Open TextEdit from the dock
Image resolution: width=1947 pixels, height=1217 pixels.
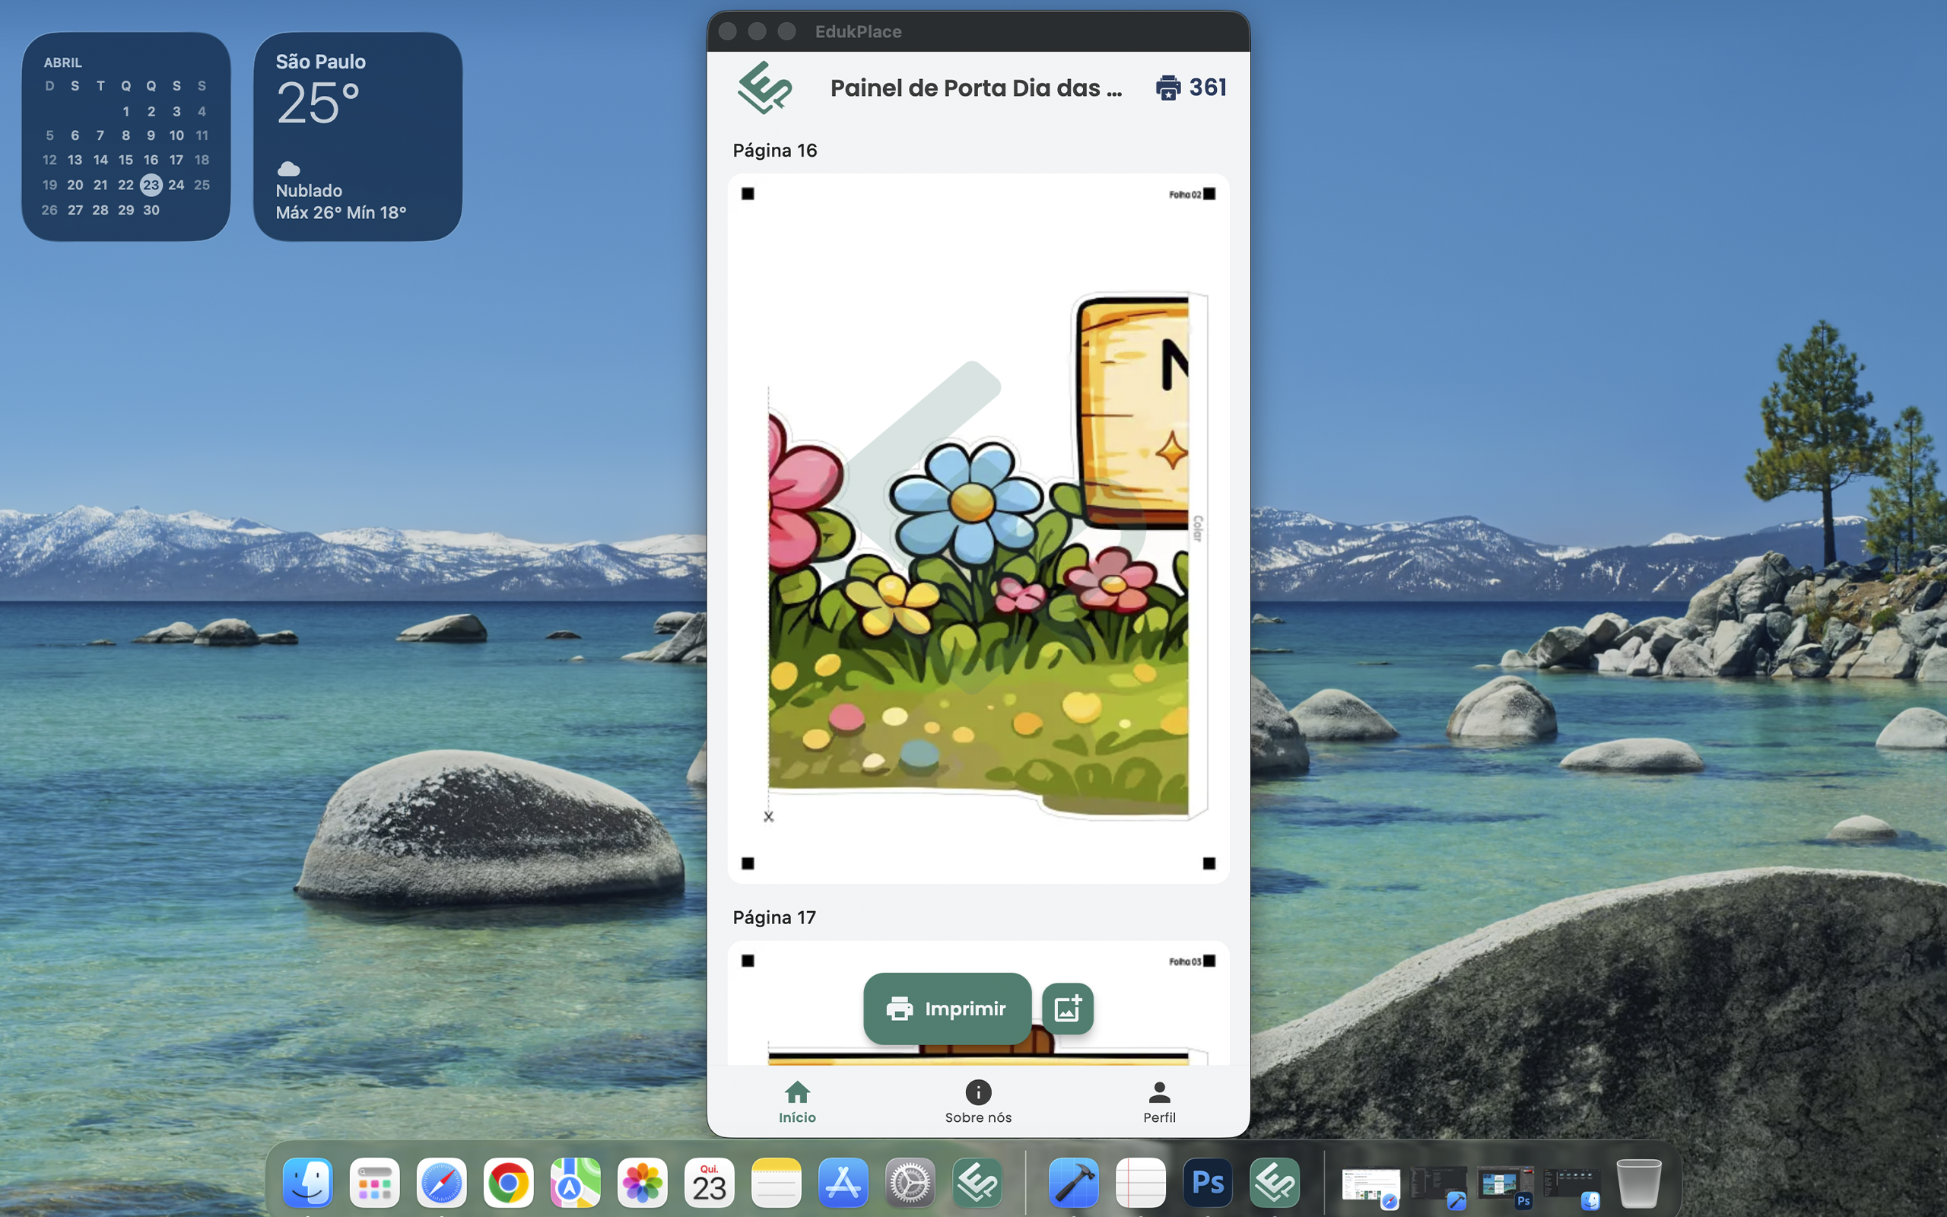pyautogui.click(x=1141, y=1182)
